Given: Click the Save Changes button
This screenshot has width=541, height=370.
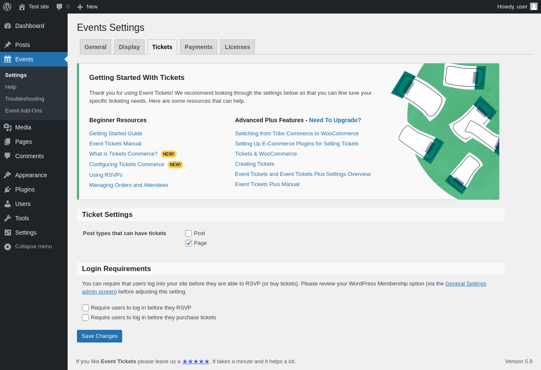Looking at the screenshot, I should [99, 336].
